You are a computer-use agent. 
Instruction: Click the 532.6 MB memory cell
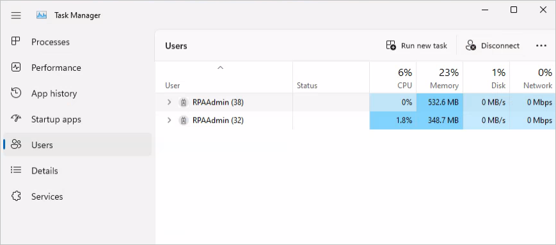[x=440, y=103]
